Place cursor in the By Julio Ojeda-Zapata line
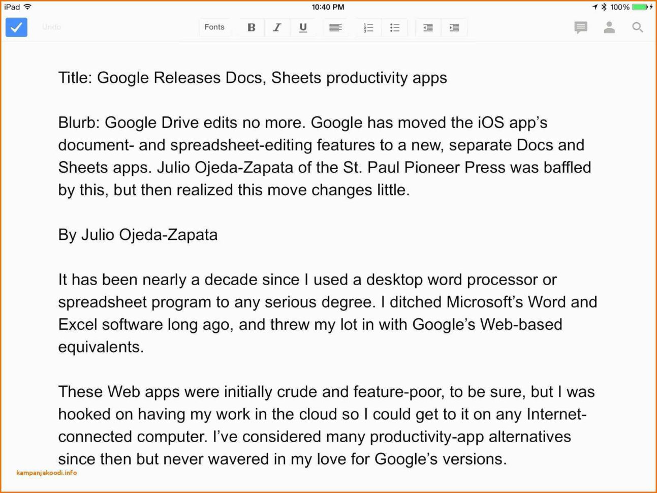The width and height of the screenshot is (657, 493). click(x=138, y=235)
